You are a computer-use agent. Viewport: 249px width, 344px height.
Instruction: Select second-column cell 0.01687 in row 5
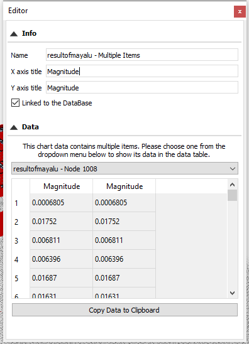tap(124, 278)
